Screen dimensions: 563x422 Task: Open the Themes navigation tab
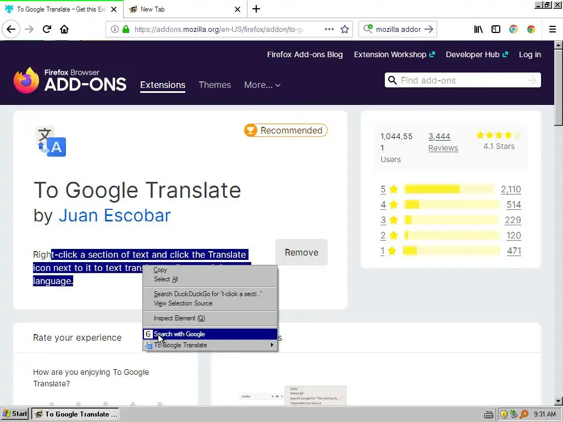coord(215,85)
